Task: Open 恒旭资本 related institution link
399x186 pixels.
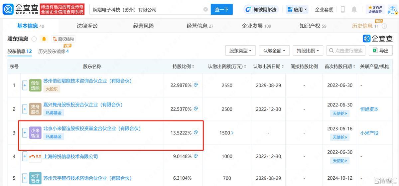Action: (369, 109)
